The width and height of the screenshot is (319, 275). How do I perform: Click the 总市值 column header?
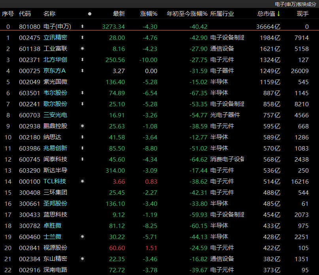coord(266,14)
